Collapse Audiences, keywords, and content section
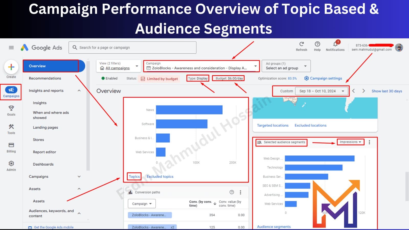This screenshot has width=409, height=230. (79, 213)
